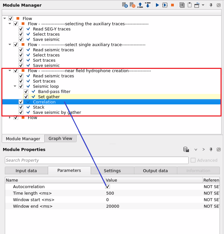
Task: Select the Band-pass filter module
Action: click(x=54, y=91)
